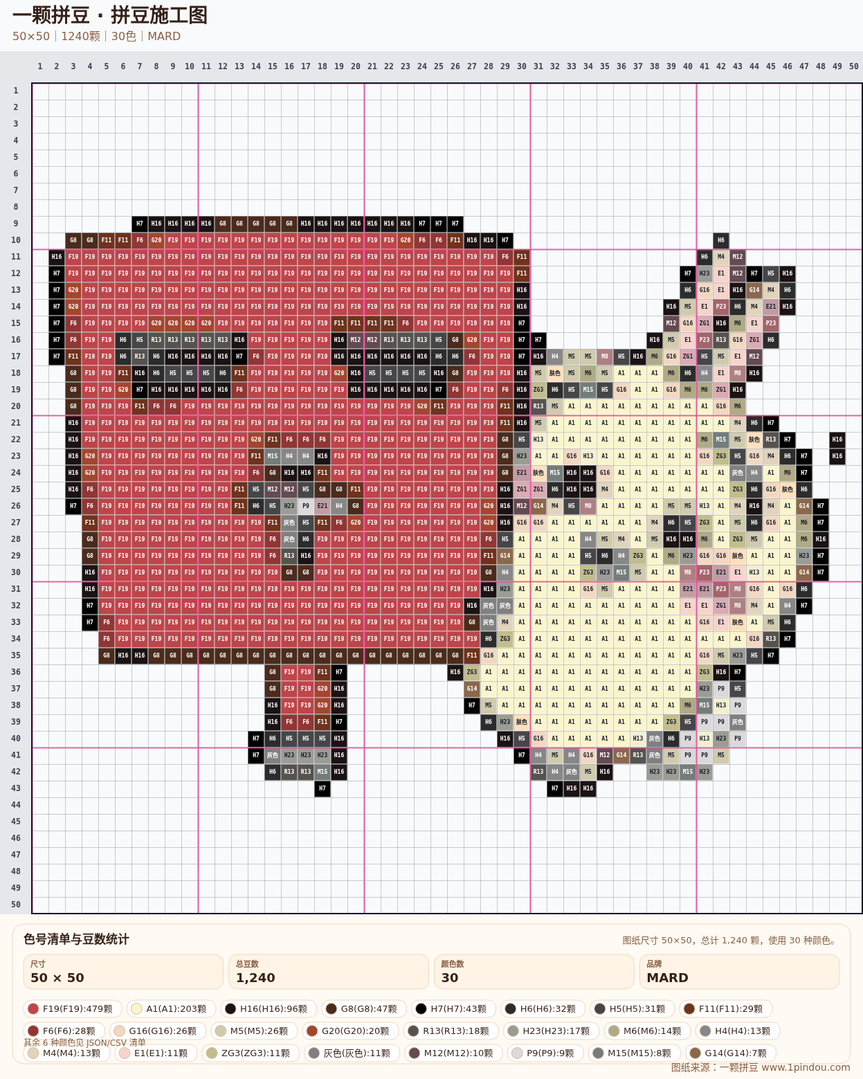Screen dimensions: 863x1079
Task: Click row header number 50
Action: coord(16,905)
